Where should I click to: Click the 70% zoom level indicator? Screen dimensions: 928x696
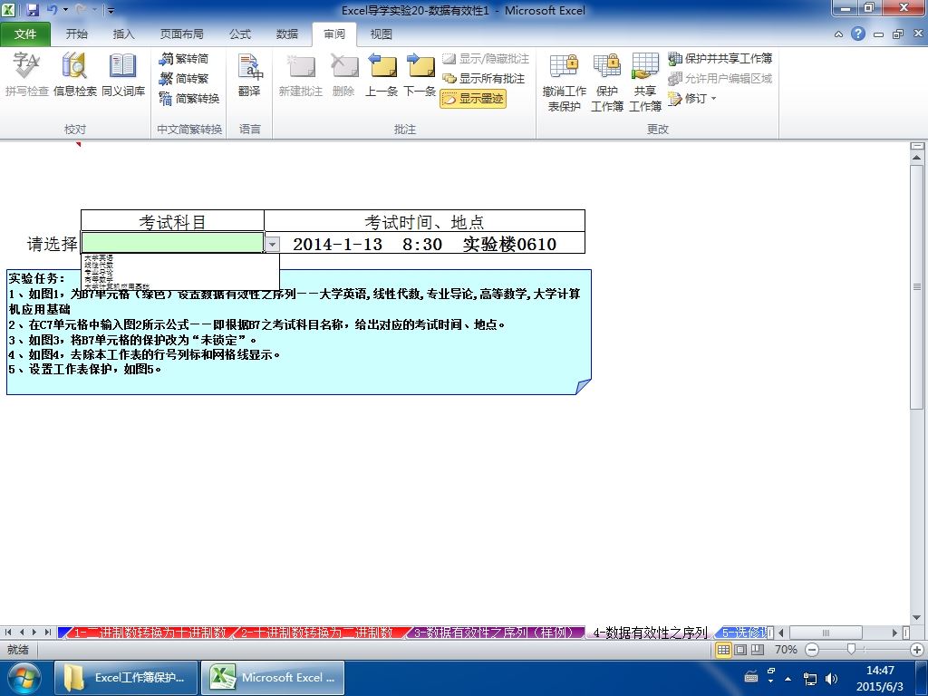786,649
